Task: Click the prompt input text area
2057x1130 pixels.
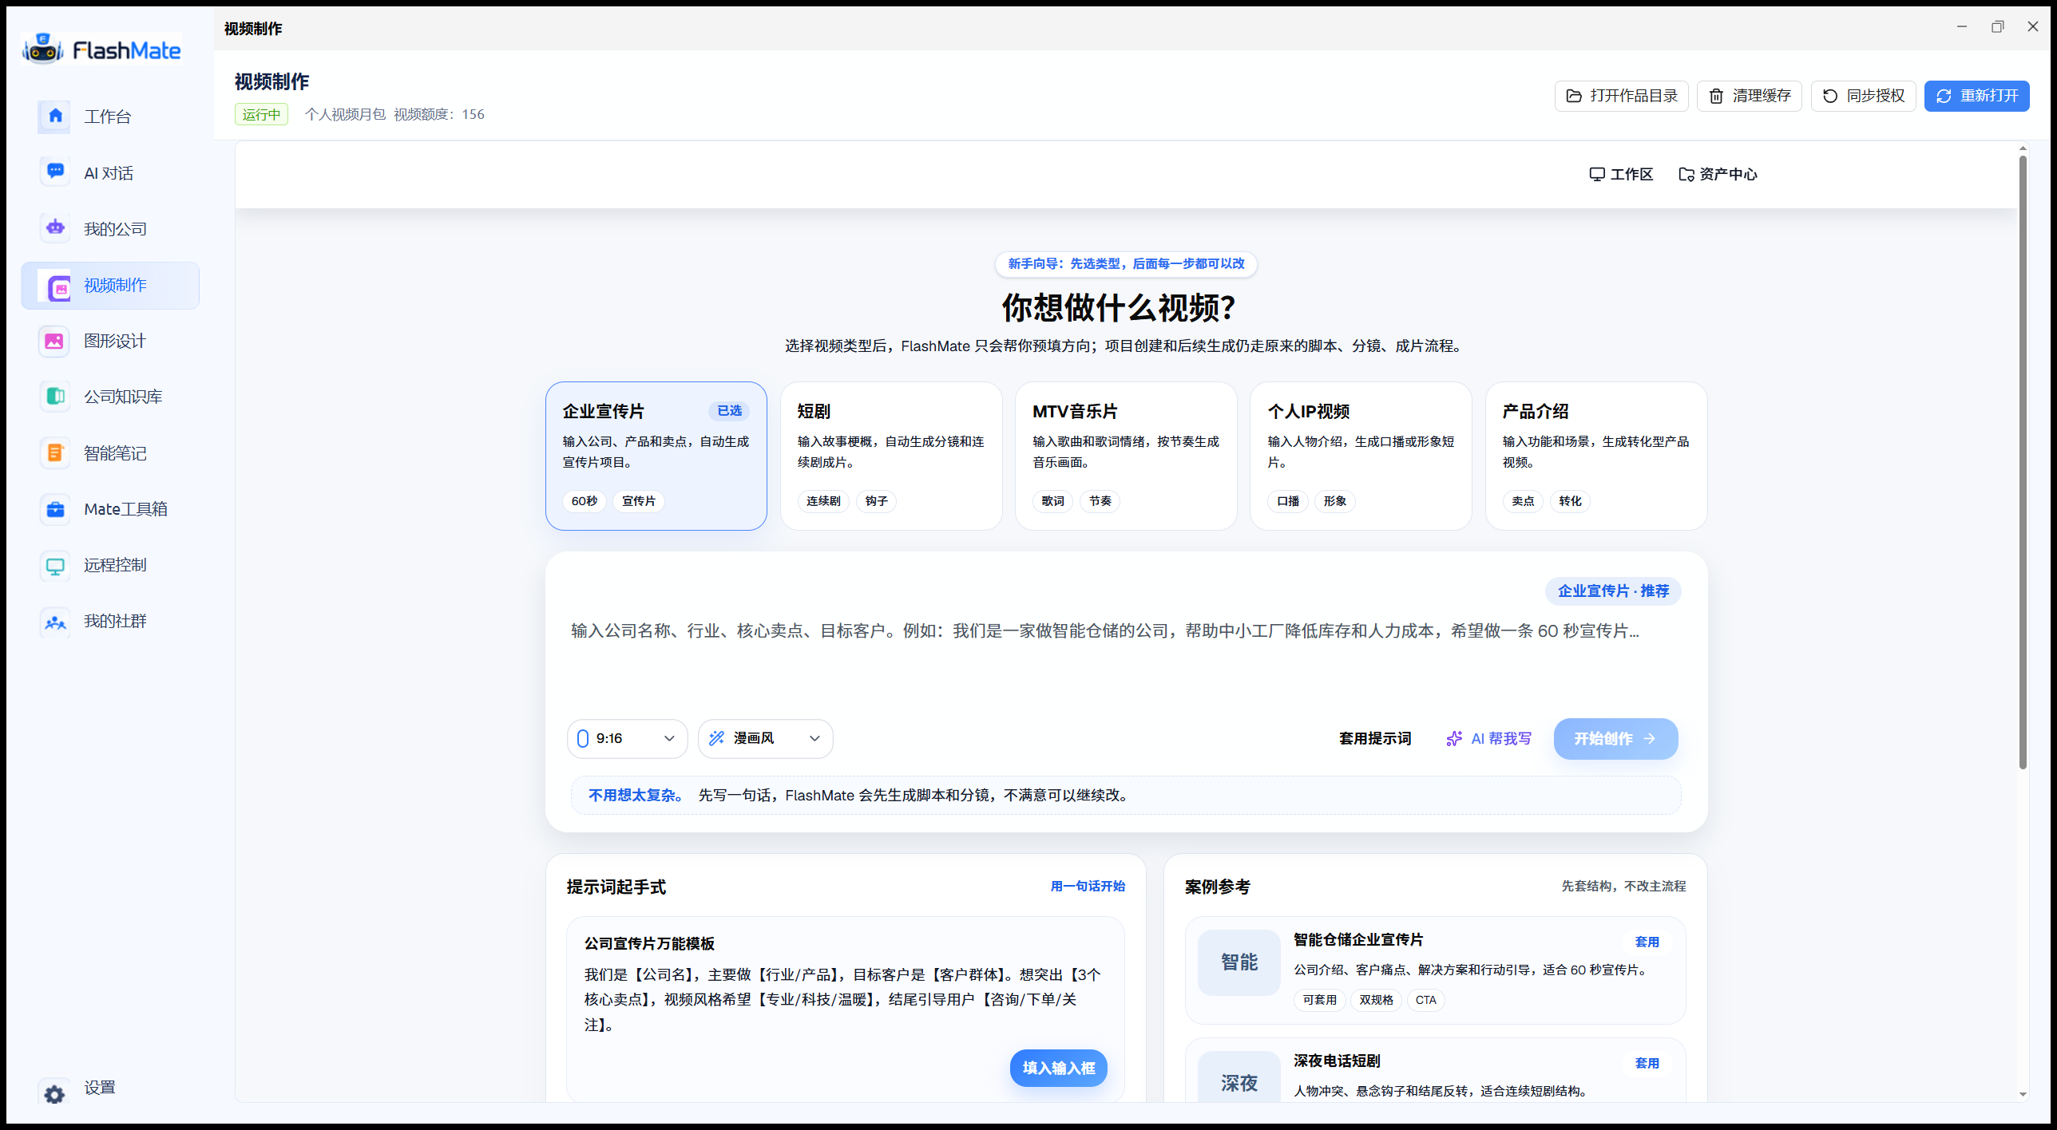Action: [x=1126, y=658]
